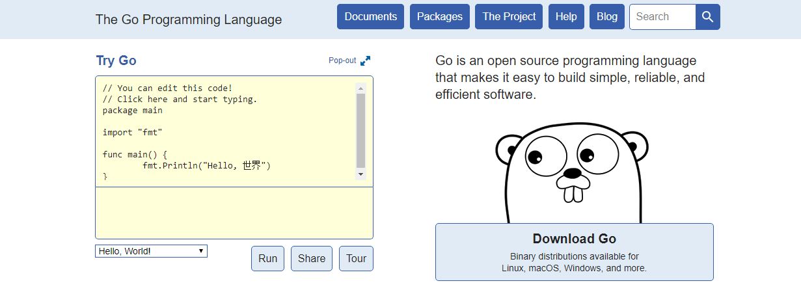Click the '// Click here and start typing.' comment
The image size is (801, 294).
(x=180, y=99)
